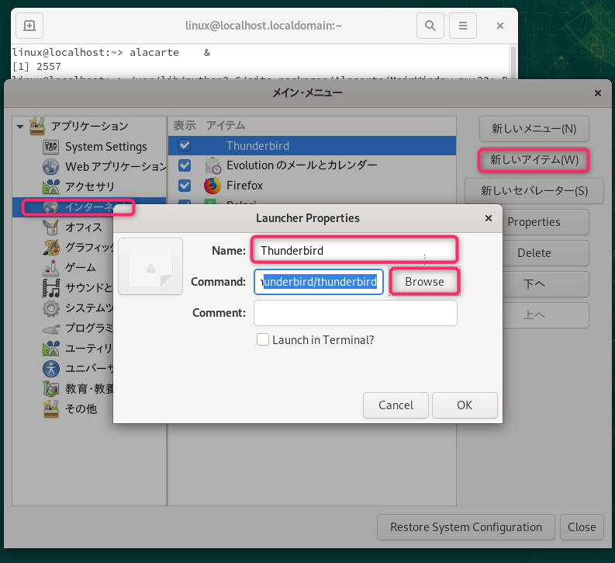Image resolution: width=615 pixels, height=563 pixels.
Task: Click the アプリケーション root folder icon
Action: (x=38, y=126)
